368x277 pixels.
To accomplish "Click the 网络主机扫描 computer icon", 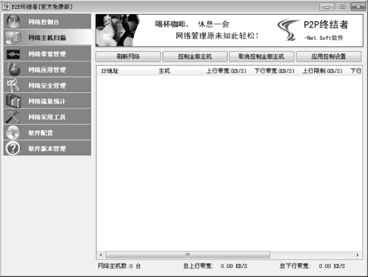I will click(13, 38).
